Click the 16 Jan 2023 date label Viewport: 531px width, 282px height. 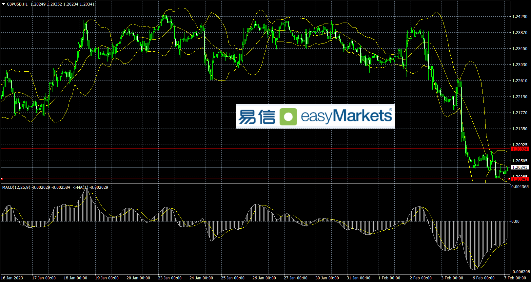tap(12, 278)
